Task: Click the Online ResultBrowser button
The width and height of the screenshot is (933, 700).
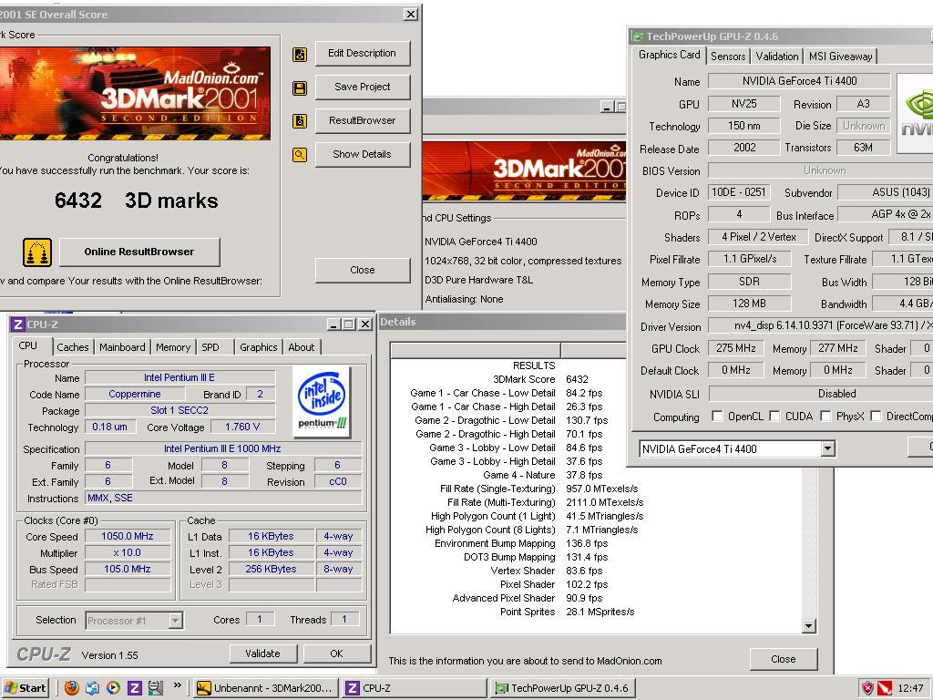Action: (139, 252)
